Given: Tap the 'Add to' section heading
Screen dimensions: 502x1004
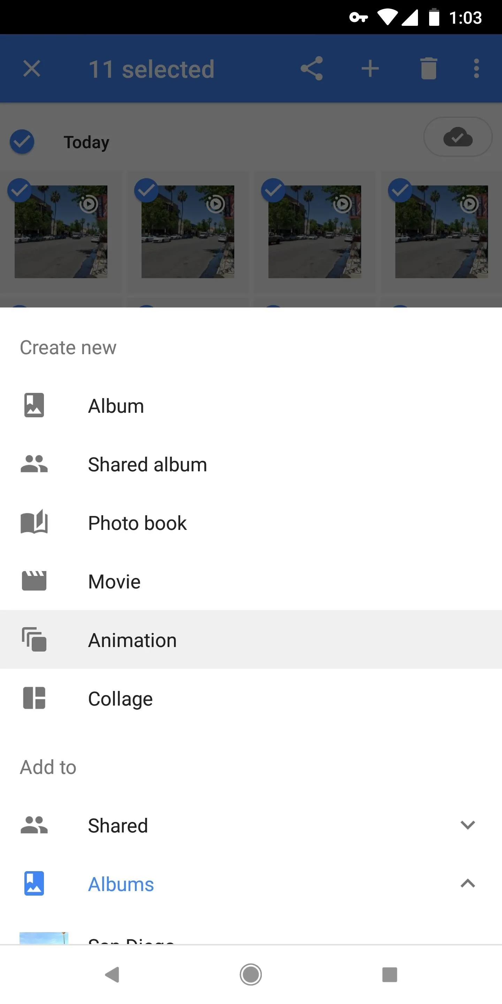Looking at the screenshot, I should pyautogui.click(x=48, y=767).
